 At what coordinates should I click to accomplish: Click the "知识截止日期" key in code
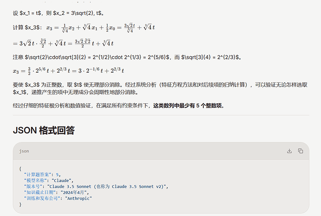40,192
